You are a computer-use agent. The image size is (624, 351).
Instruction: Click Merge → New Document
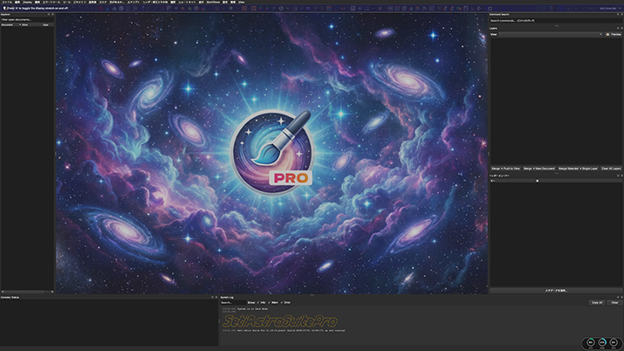538,169
